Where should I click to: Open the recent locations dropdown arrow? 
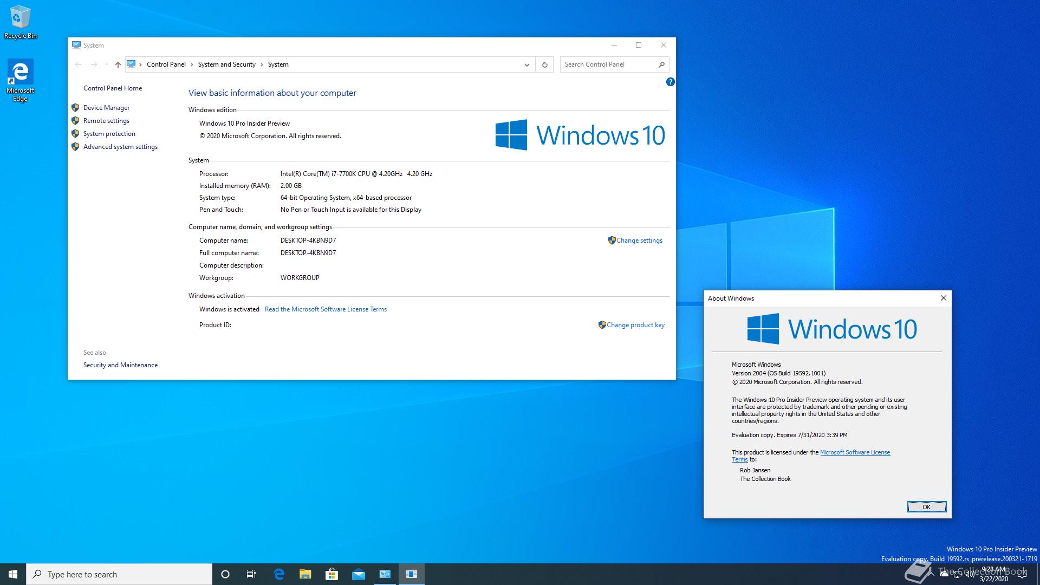pyautogui.click(x=107, y=64)
